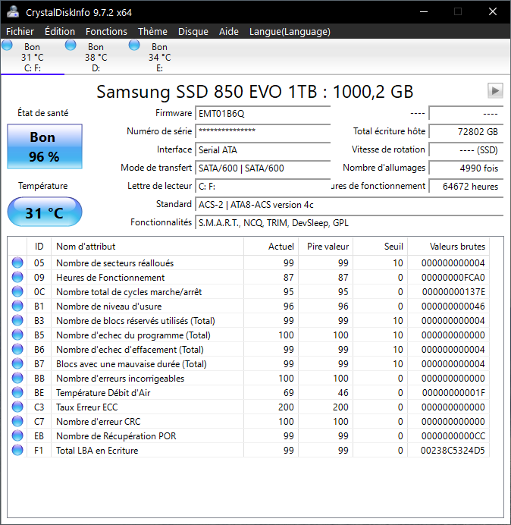Select raw value 00238C5324D5
Image resolution: width=511 pixels, height=525 pixels.
(453, 451)
